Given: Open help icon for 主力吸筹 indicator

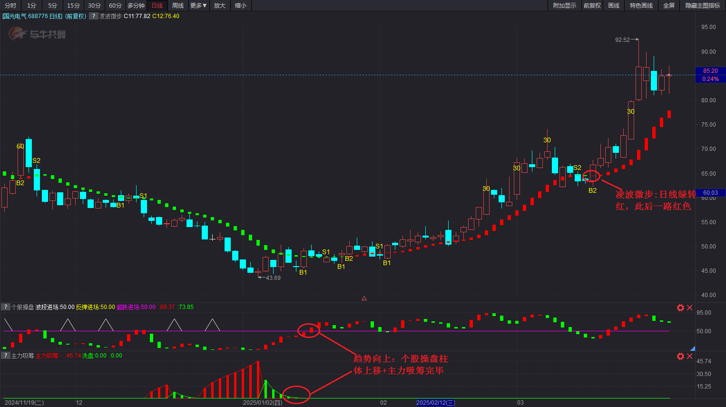Looking at the screenshot, I should 6,356.
